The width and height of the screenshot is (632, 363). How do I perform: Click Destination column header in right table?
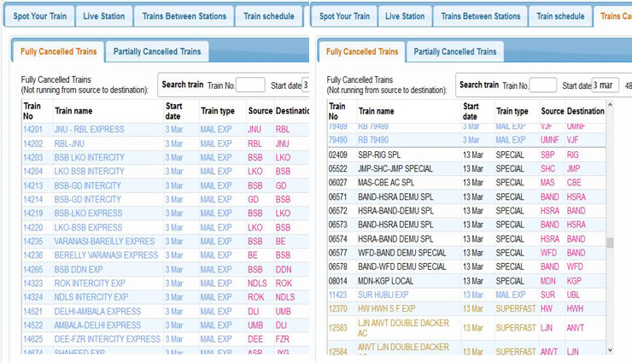pyautogui.click(x=586, y=111)
